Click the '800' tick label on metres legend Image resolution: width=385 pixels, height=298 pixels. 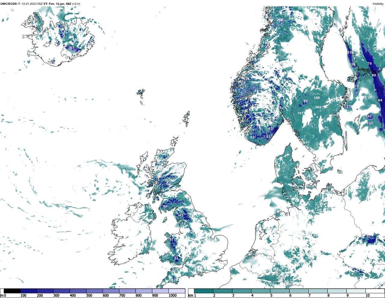(x=139, y=296)
